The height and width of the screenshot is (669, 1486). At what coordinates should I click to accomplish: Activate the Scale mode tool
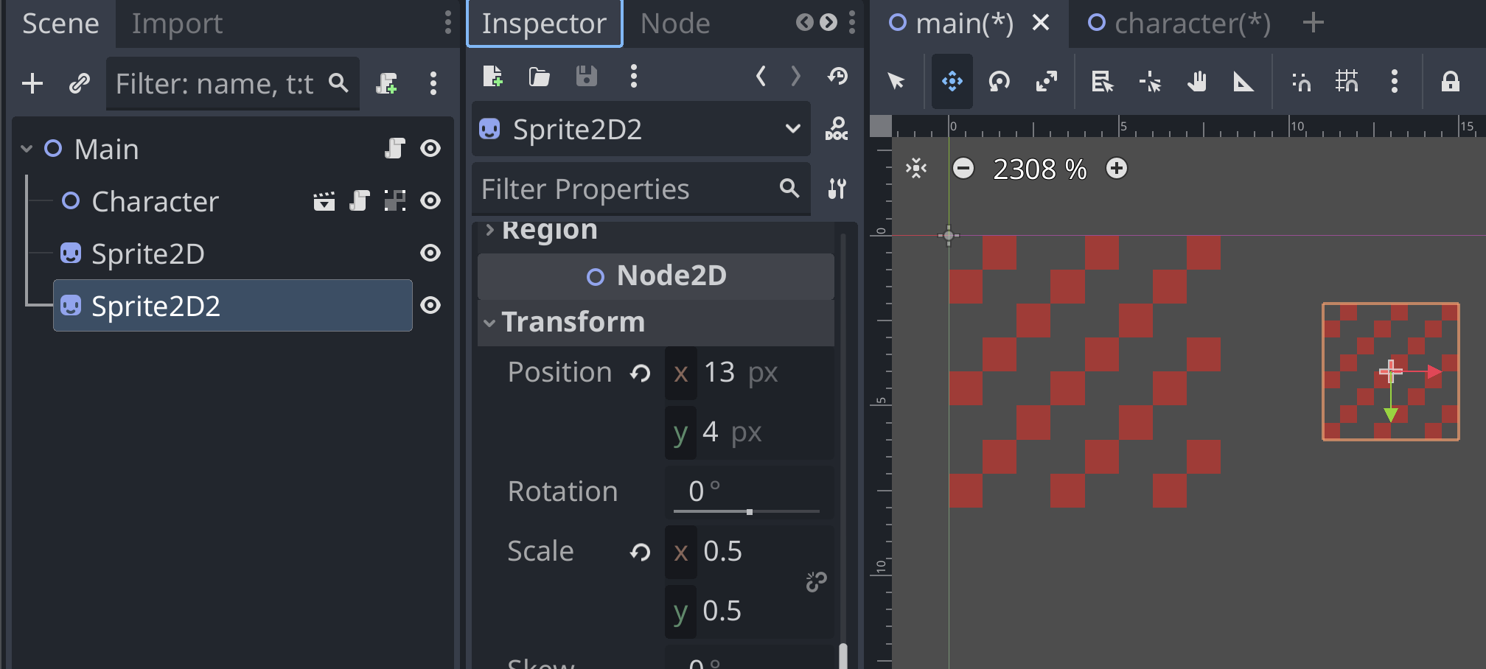pyautogui.click(x=1046, y=81)
